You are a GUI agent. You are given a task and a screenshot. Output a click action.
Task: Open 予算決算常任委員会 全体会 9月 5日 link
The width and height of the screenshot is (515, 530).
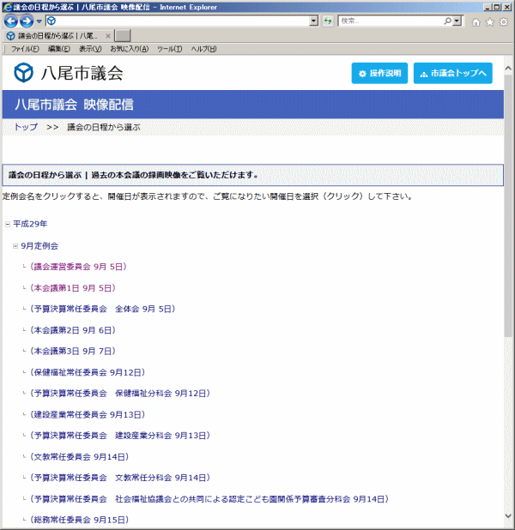102,309
